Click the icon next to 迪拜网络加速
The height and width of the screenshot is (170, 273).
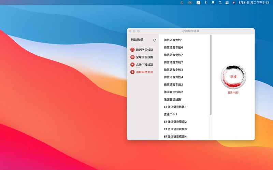pos(132,72)
